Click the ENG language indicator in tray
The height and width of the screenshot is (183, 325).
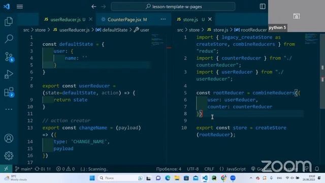pos(279,178)
